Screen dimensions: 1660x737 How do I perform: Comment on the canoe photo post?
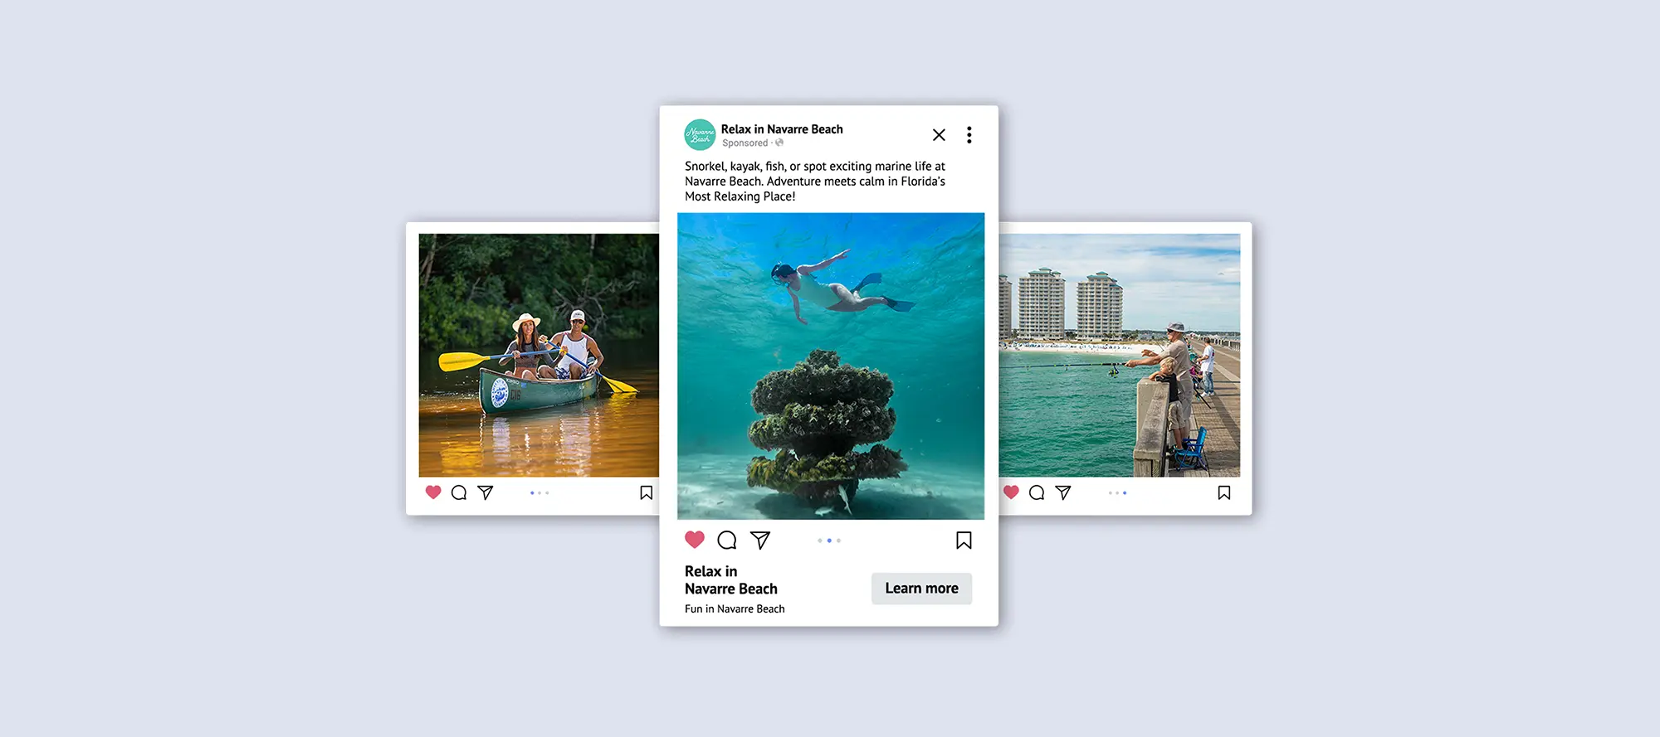tap(459, 492)
